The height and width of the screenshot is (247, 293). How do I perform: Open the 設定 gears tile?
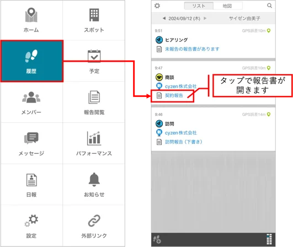point(31,225)
